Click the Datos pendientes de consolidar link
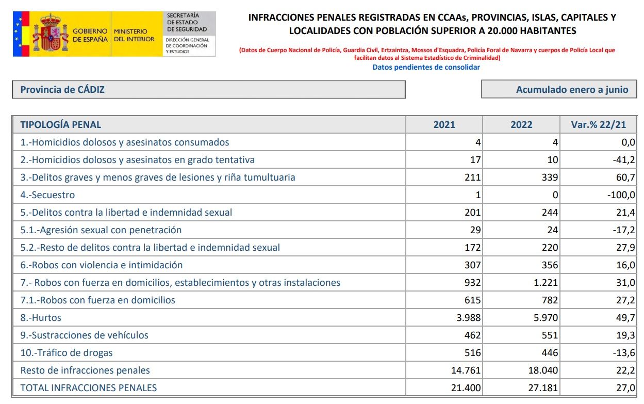This screenshot has height=404, width=644. coord(426,67)
